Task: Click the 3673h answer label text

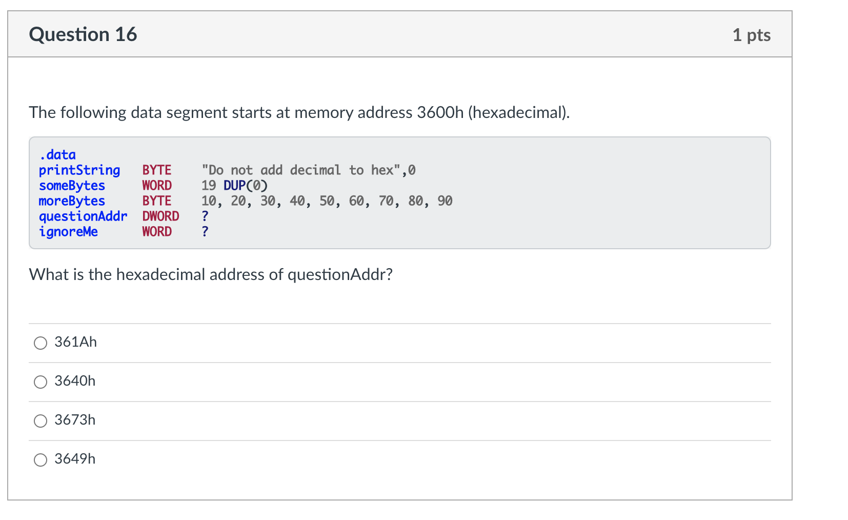Action: coord(74,420)
